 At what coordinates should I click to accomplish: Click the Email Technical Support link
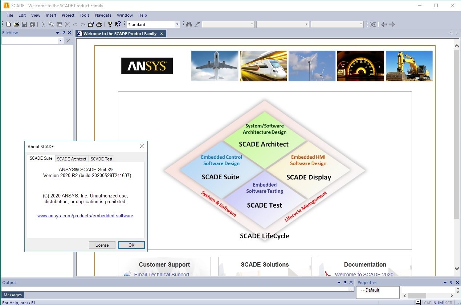[162, 274]
